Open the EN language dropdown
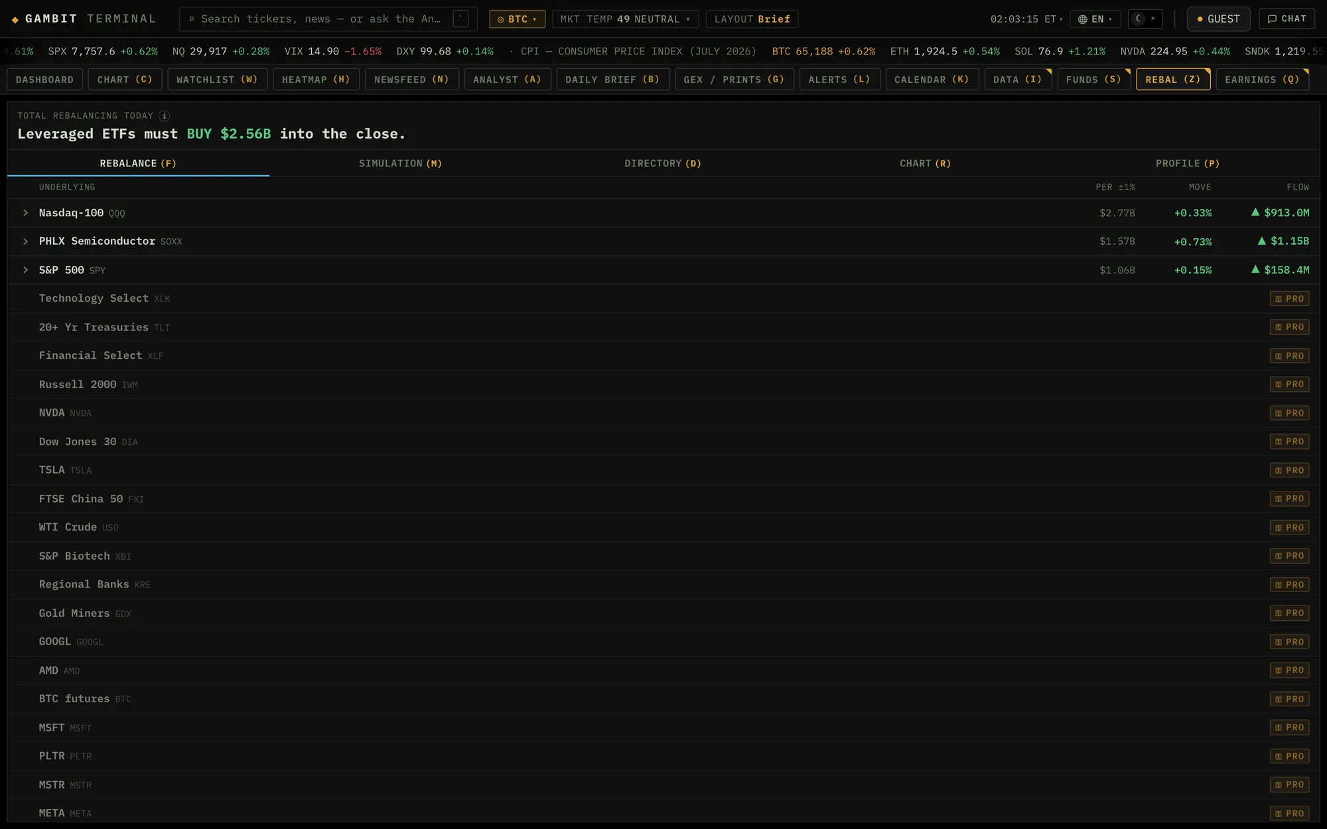 click(1095, 19)
